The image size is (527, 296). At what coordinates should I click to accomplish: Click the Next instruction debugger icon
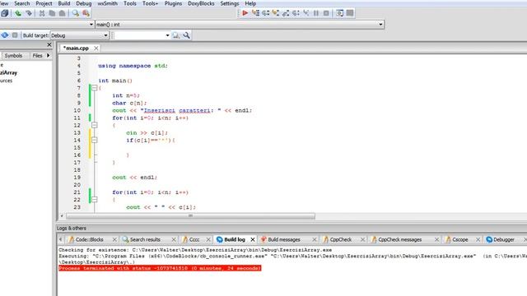tap(296, 13)
